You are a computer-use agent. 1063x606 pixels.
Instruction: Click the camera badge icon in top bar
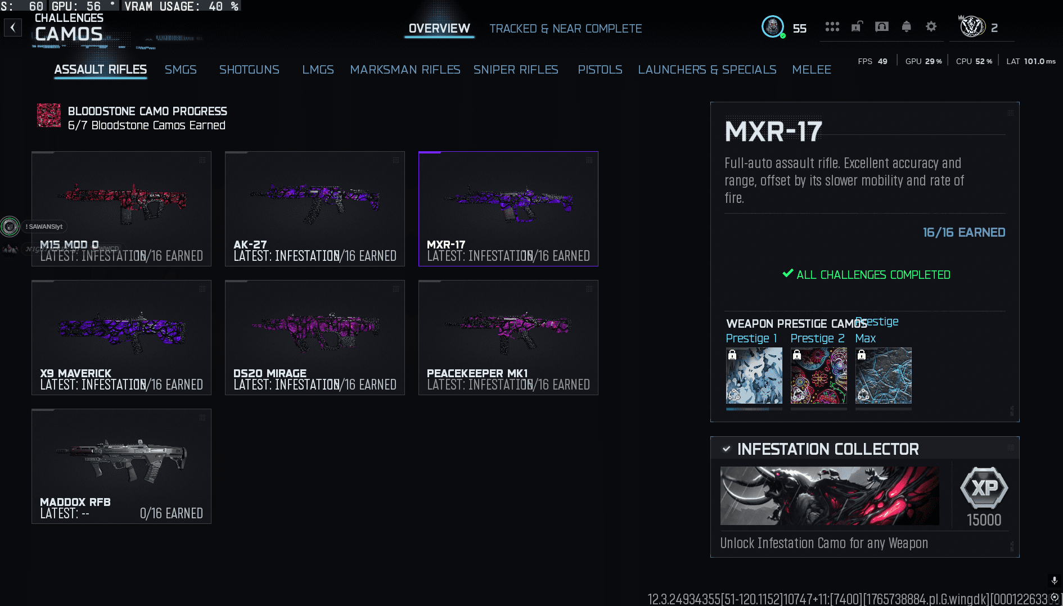pos(881,27)
